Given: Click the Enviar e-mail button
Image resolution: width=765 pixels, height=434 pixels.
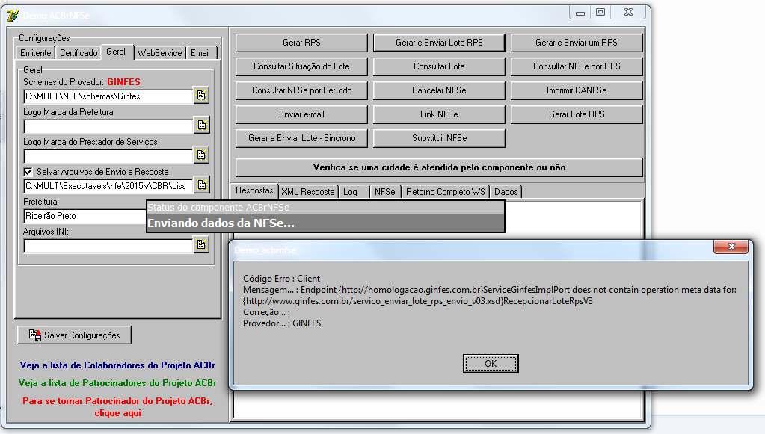Looking at the screenshot, I should point(301,114).
